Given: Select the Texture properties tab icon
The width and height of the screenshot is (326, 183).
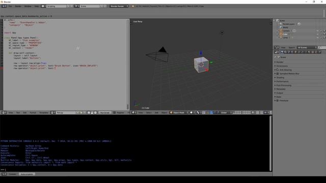Looking at the screenshot, I should tap(312, 52).
